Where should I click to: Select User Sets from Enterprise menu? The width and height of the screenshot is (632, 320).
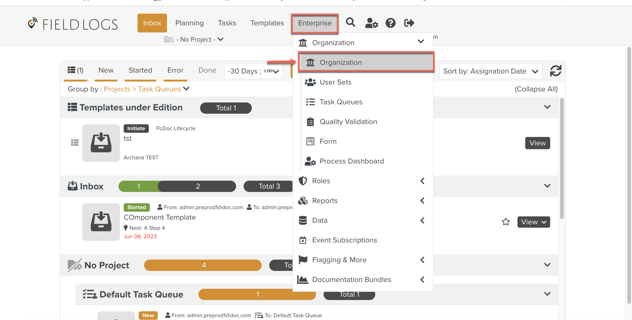335,82
